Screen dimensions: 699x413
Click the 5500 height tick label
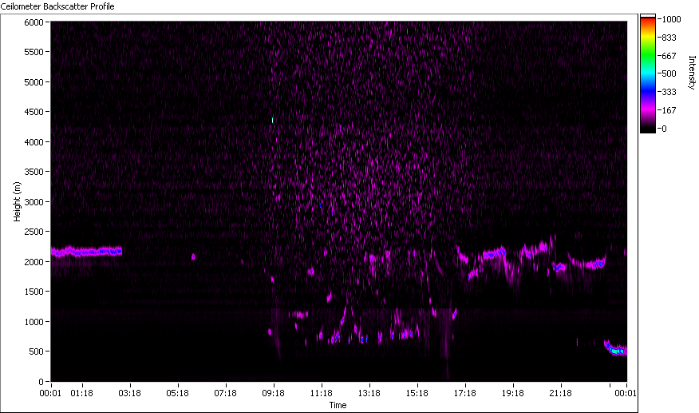click(34, 52)
